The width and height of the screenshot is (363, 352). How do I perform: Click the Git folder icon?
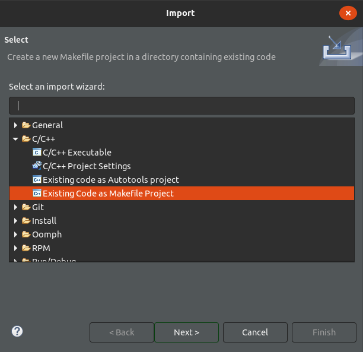point(26,207)
